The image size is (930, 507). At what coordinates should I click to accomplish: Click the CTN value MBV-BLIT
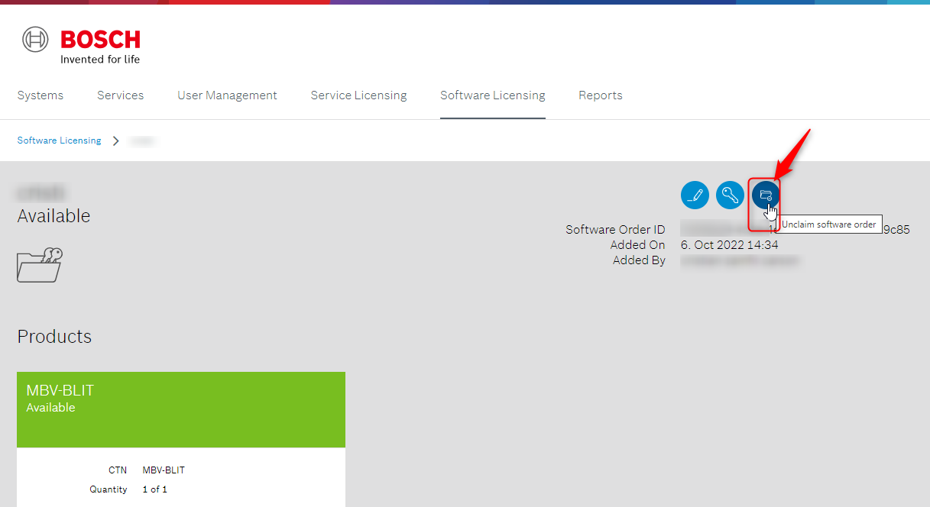click(x=164, y=470)
